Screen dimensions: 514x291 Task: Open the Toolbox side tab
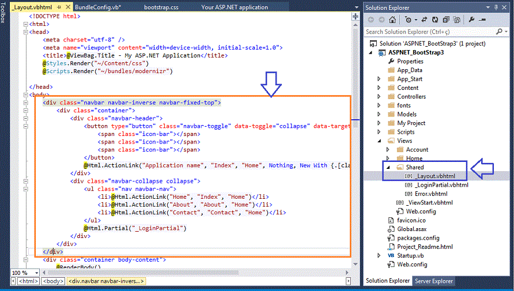3,13
